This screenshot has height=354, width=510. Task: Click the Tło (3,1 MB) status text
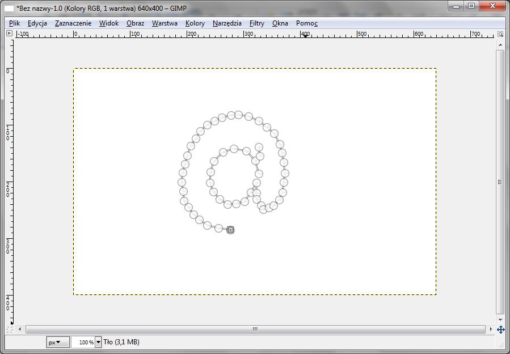(x=121, y=342)
